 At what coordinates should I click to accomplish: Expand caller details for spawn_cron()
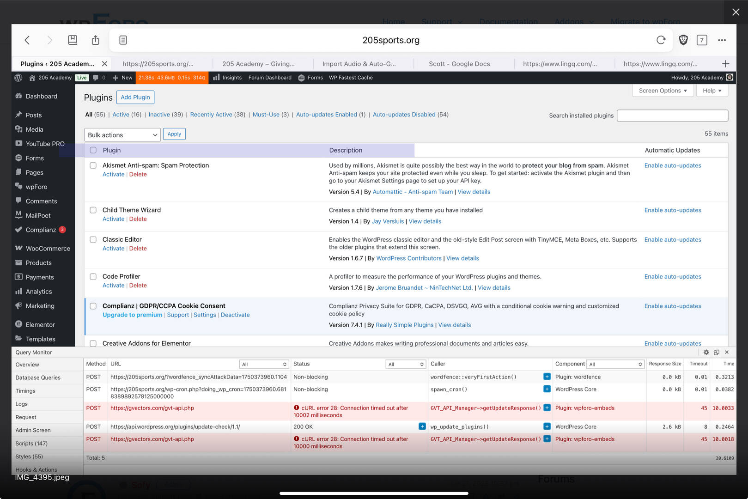547,389
